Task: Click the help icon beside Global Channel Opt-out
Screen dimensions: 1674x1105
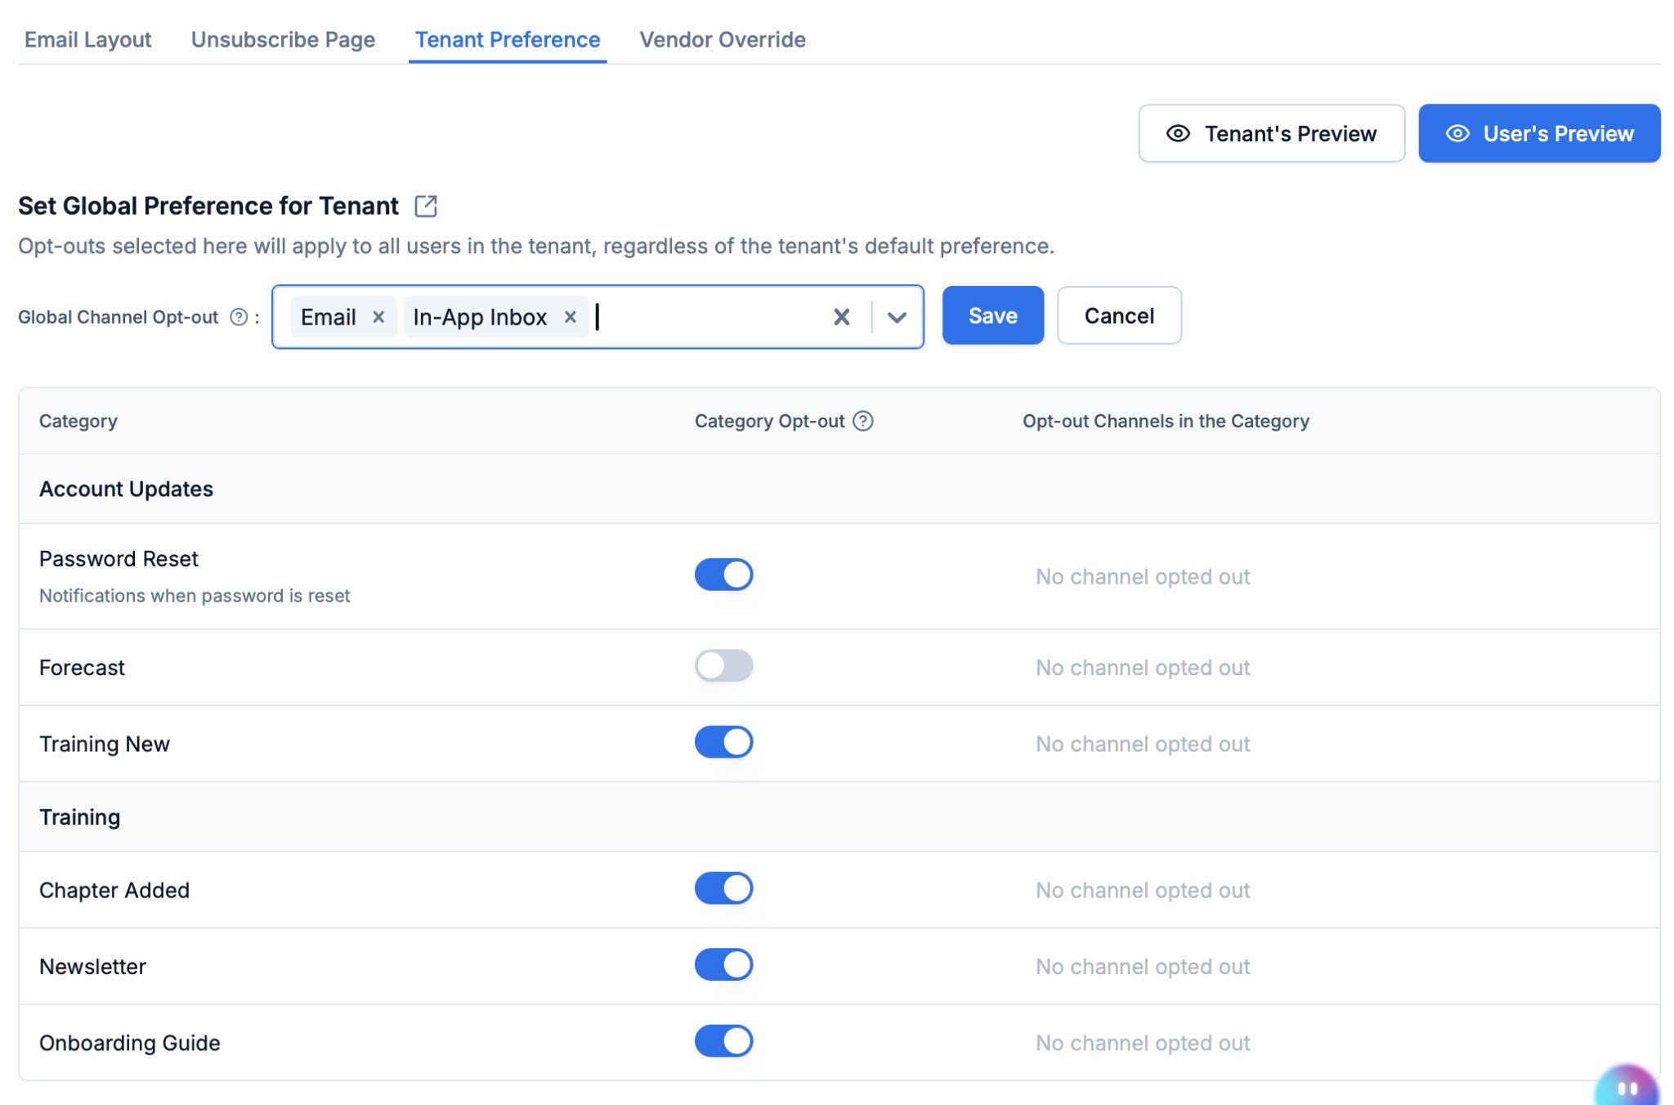Action: [239, 317]
